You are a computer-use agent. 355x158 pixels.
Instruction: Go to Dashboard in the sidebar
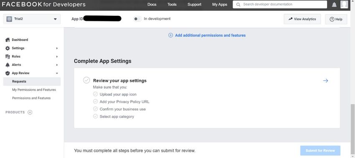(x=20, y=40)
